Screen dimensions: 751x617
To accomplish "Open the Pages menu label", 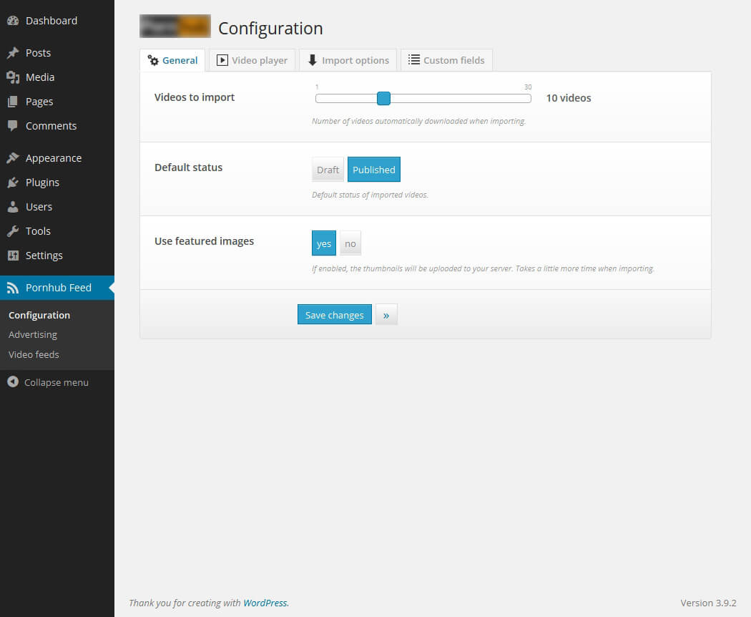I will 39,102.
